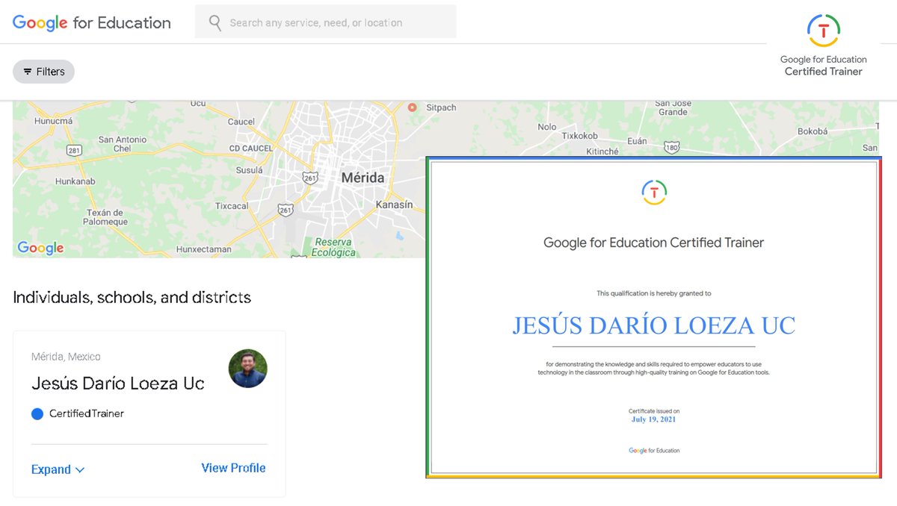The height and width of the screenshot is (506, 897).
Task: Click the blue Certified Trainer dot
Action: [37, 414]
